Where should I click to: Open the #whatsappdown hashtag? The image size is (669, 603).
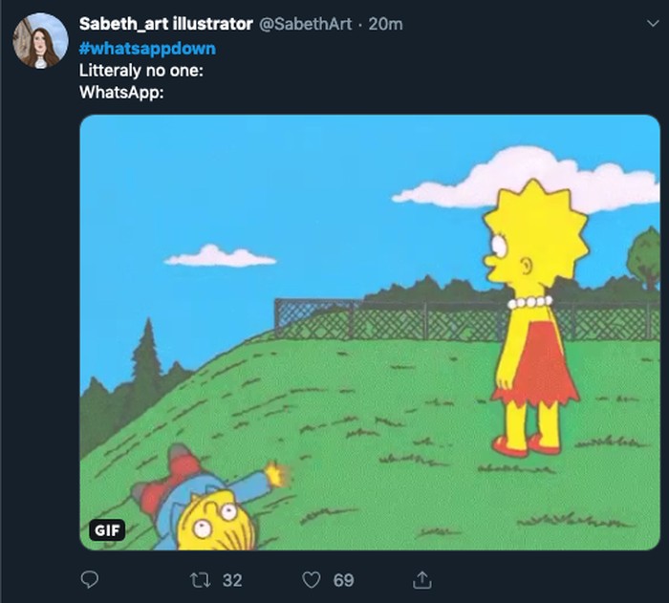point(147,48)
